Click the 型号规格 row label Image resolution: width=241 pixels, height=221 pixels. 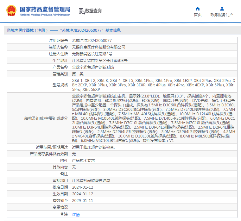60,85
